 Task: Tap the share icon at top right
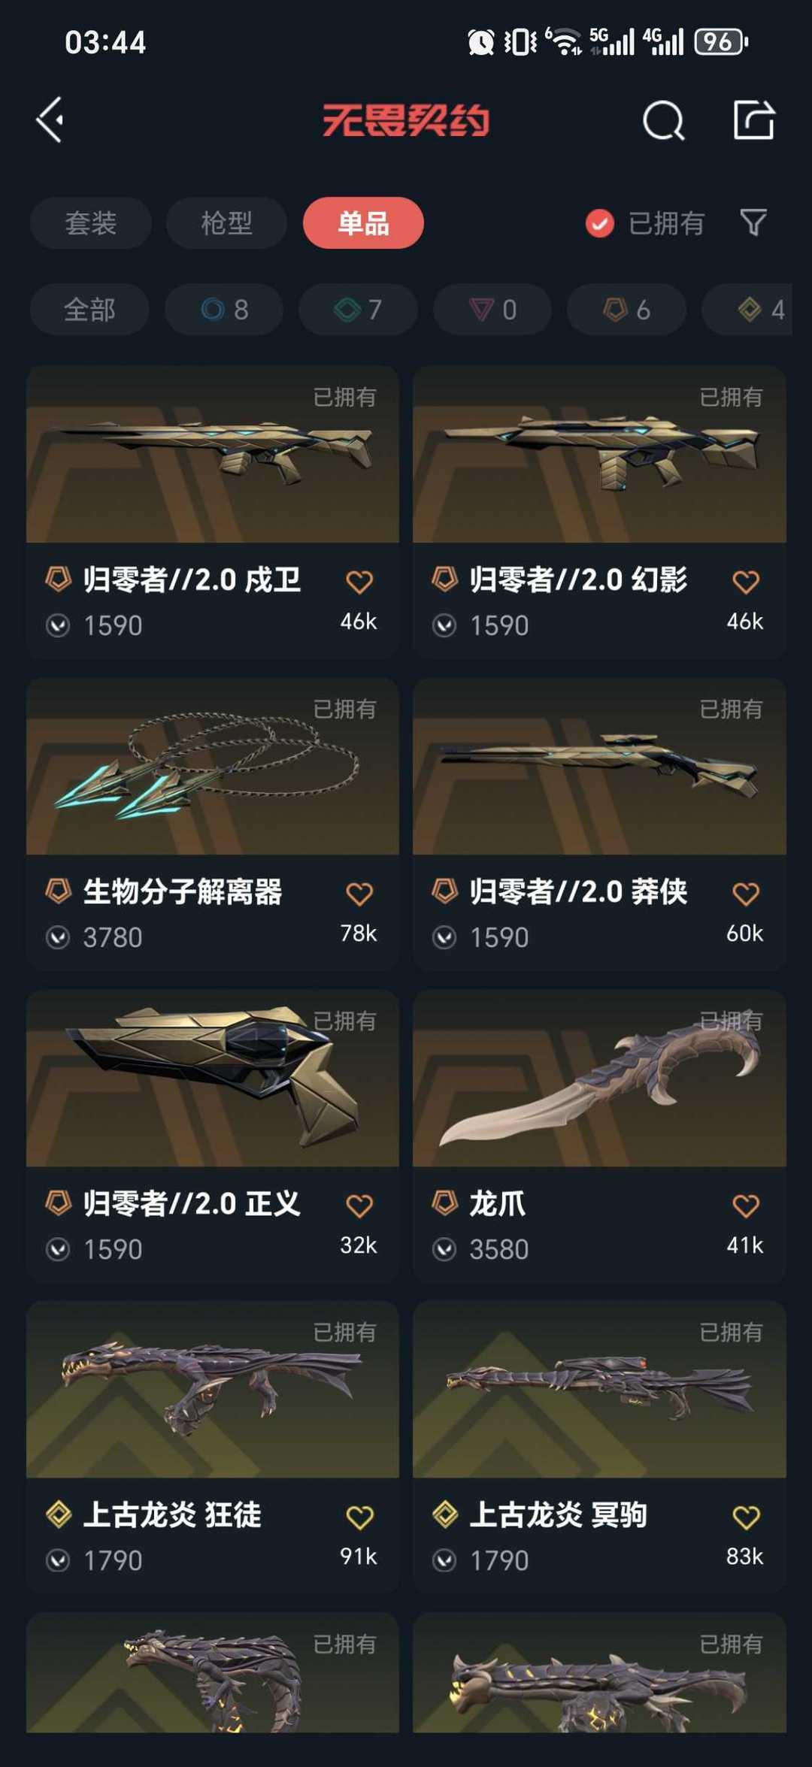pyautogui.click(x=753, y=120)
